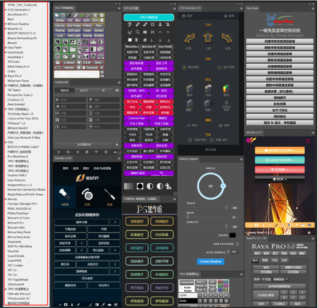Click the top-face up arrow in 2.5D Generator
This screenshot has height=308, width=318.
click(x=208, y=37)
